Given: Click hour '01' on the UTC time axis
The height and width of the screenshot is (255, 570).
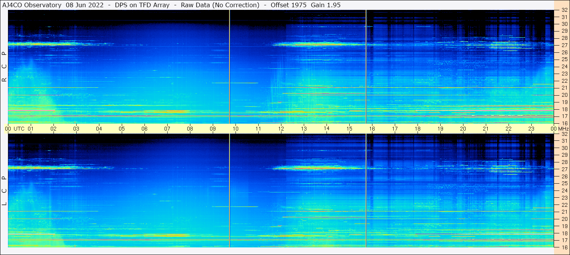Looking at the screenshot, I should 31,129.
